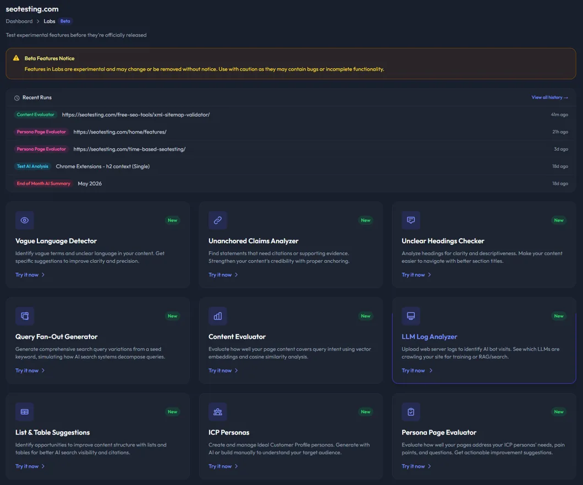This screenshot has width=583, height=485.
Task: Try Persona Page Evaluator now
Action: coord(416,466)
